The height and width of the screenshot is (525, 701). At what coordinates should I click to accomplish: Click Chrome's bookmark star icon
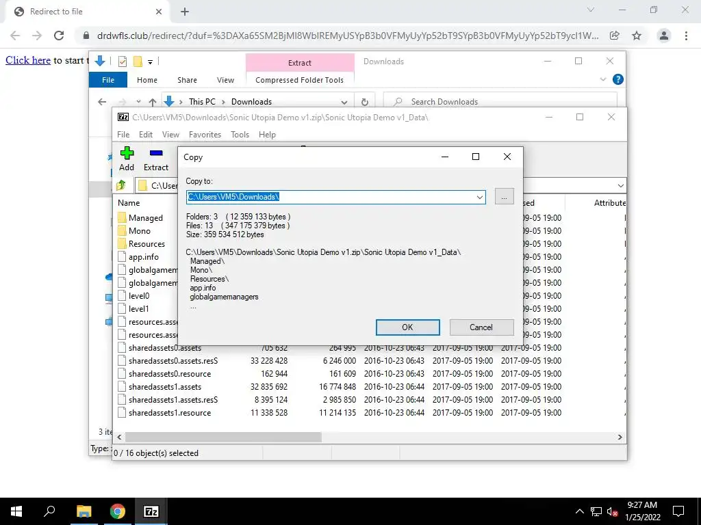[637, 36]
